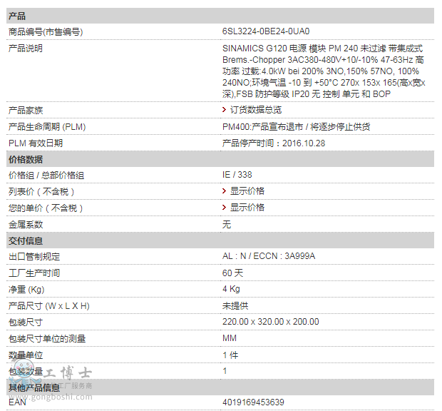Click the EAN code 4019169453639
442x411 pixels.
tap(253, 402)
